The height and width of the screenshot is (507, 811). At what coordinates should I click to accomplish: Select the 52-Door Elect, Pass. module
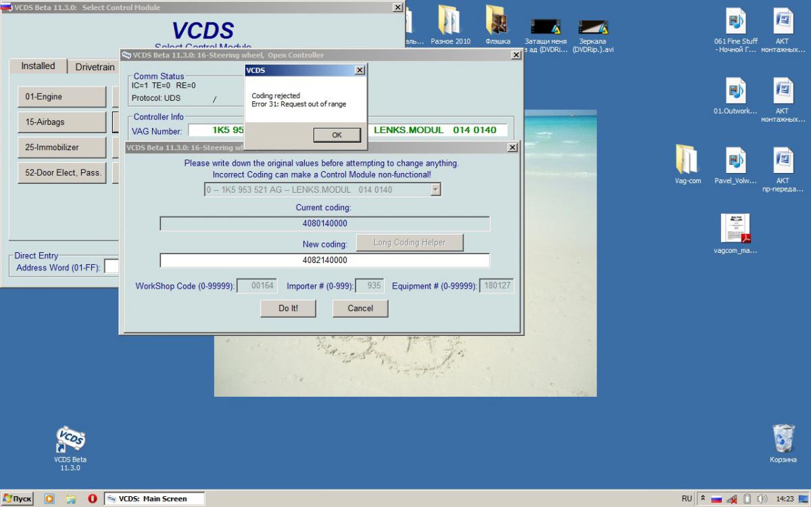tap(62, 172)
